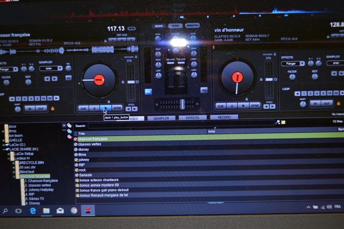This screenshot has width=344, height=229.
Task: Click the right deck SYNC button
Action: (x=255, y=106)
